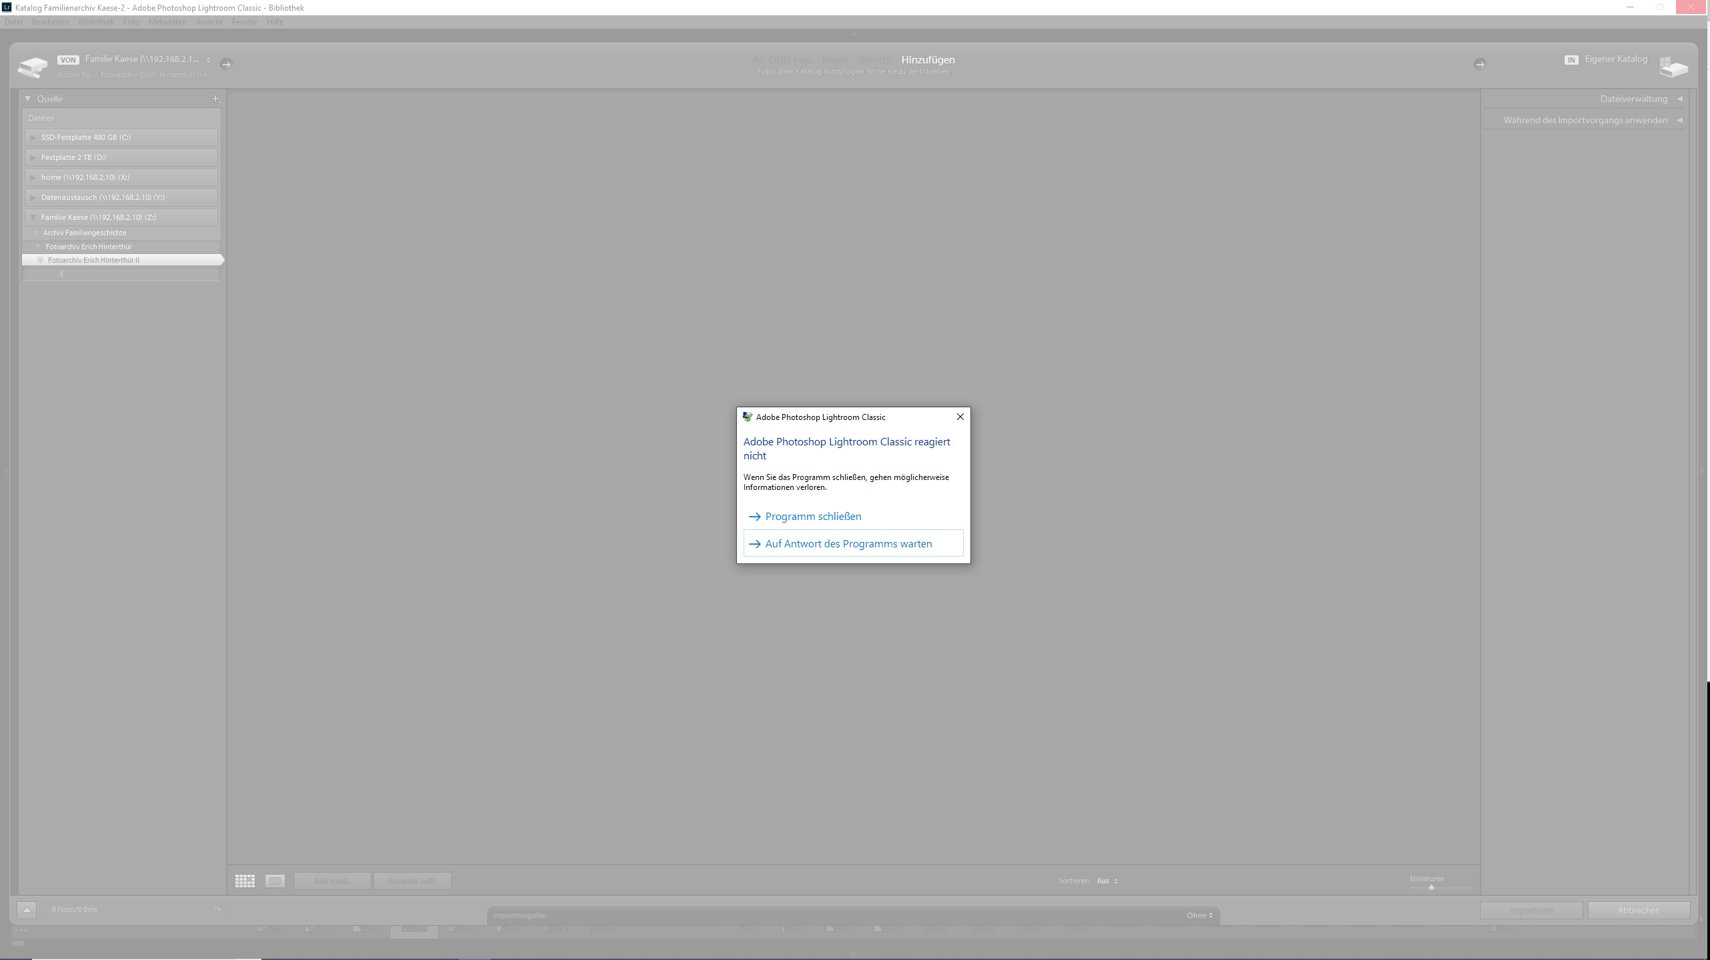Image resolution: width=1710 pixels, height=960 pixels.
Task: Toggle the bottom-left panel collapse arrow
Action: point(27,909)
